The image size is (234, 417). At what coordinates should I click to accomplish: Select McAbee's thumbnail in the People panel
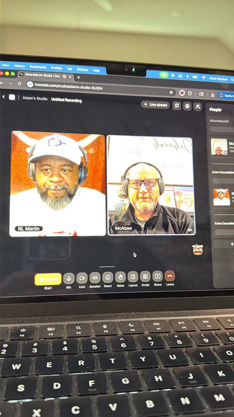219,147
